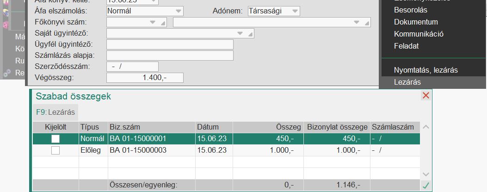Click the 'Bizonylat összege' column header
The height and width of the screenshot is (192, 487).
337,127
